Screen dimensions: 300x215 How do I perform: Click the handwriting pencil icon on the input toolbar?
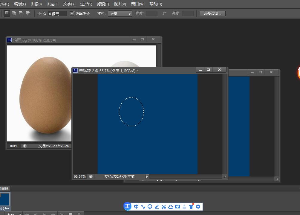(157, 206)
